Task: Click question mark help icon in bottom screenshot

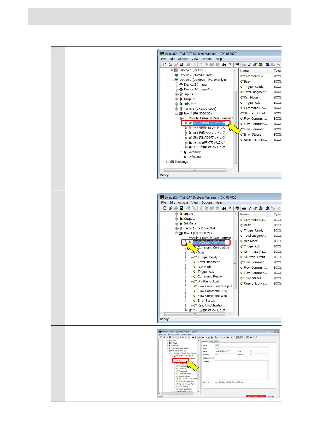Action: coord(257,337)
